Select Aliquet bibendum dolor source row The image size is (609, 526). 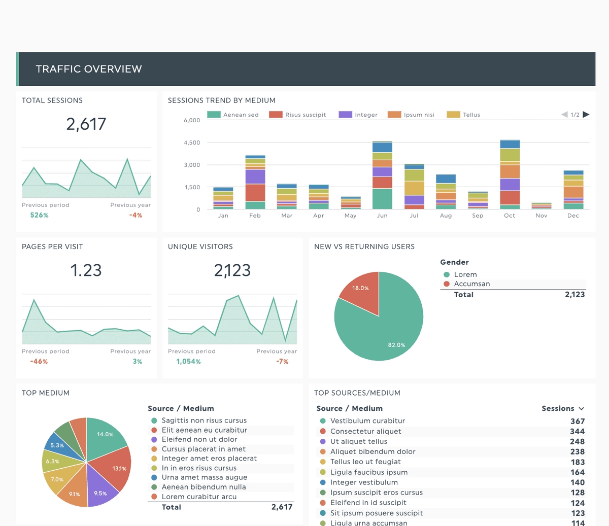[451, 451]
